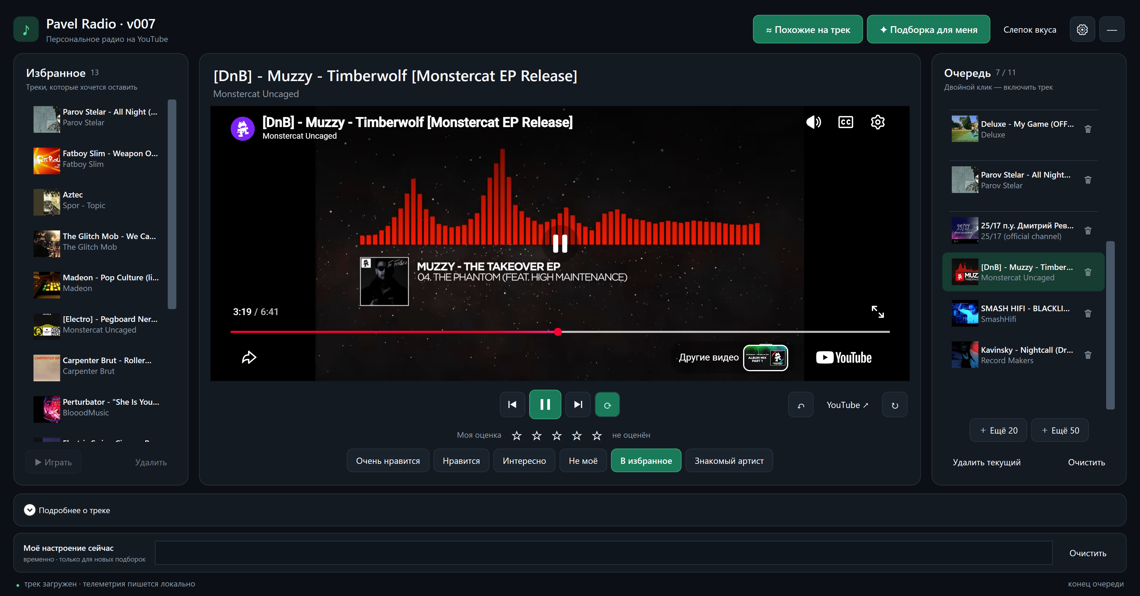This screenshot has height=596, width=1140.
Task: Click 'Удалить' in the favorites panel
Action: (x=151, y=462)
